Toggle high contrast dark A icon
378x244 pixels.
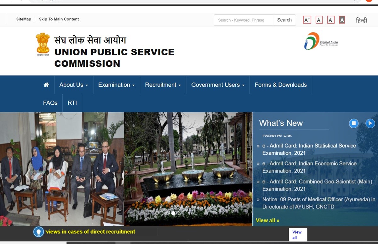[x=342, y=20]
